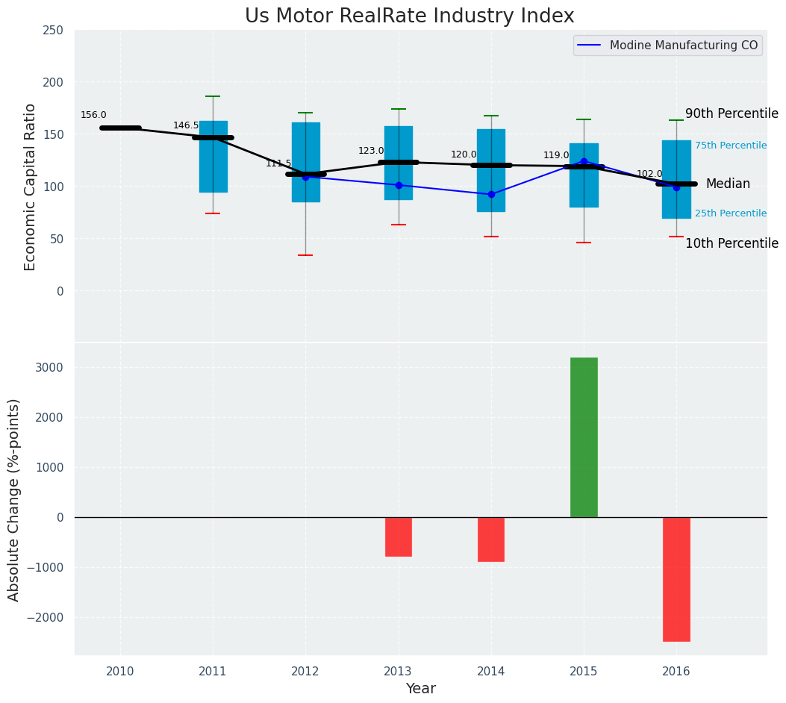786x703 pixels.
Task: Click the red 2013 absolute change bar
Action: point(399,537)
